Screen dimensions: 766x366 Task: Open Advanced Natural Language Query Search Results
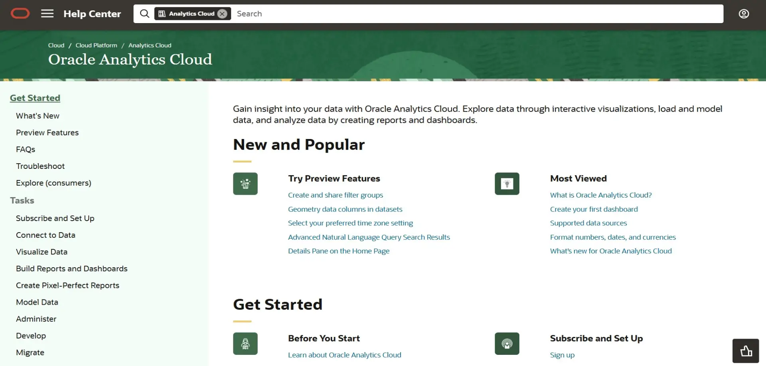click(369, 237)
